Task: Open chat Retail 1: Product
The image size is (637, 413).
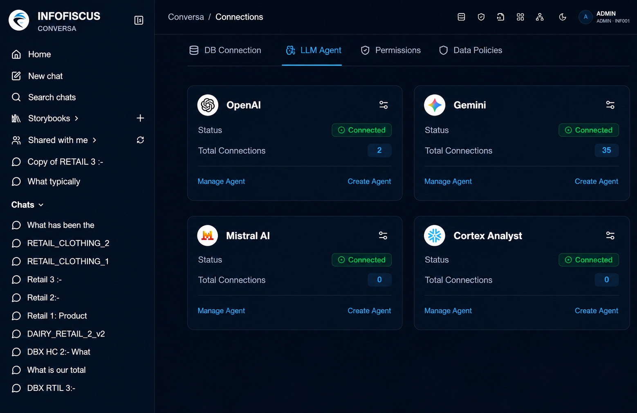Action: tap(49, 316)
